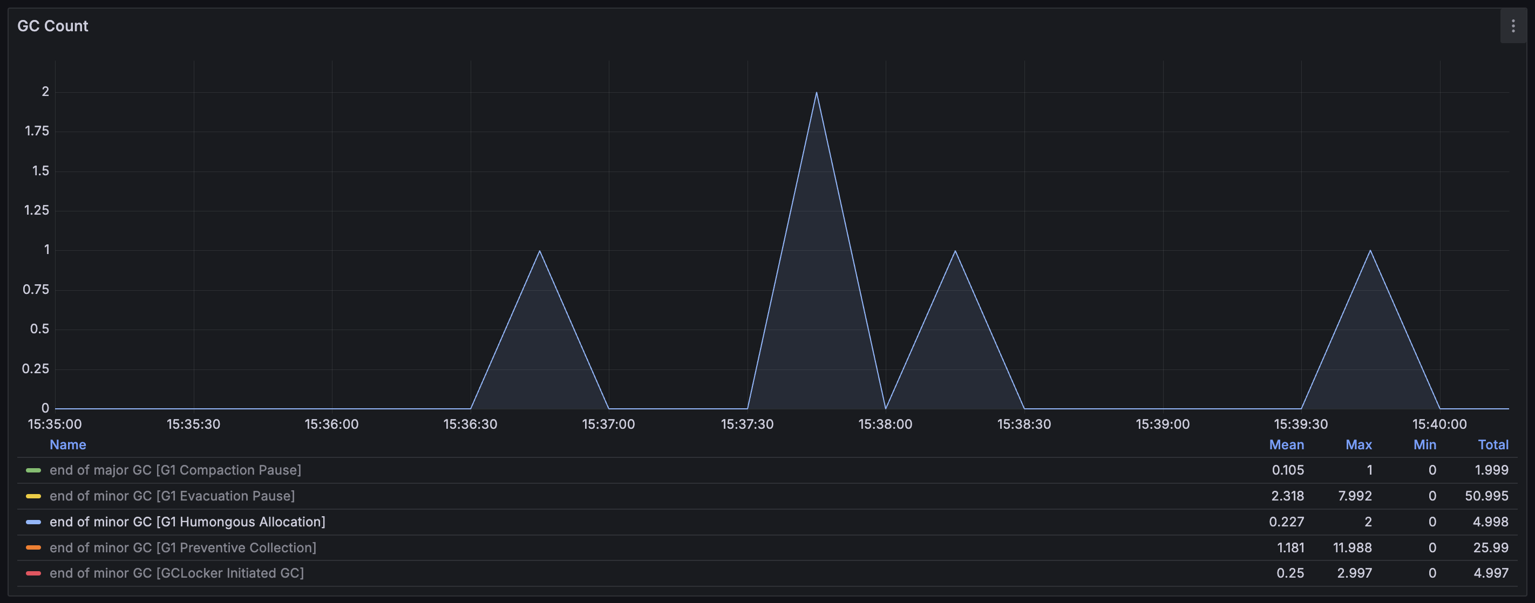1535x603 pixels.
Task: Click Total value 25.99 for G1 Preventive Collection
Action: [x=1490, y=547]
